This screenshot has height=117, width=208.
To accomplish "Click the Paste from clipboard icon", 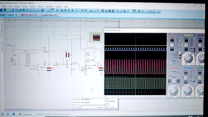I will coord(98,11).
